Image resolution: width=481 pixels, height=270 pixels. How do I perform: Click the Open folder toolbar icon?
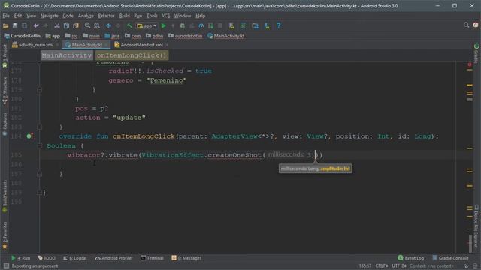pos(5,26)
